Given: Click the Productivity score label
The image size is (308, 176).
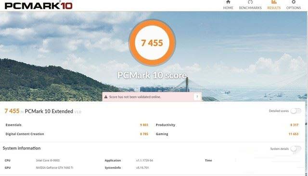Looking at the screenshot, I should [x=166, y=125].
